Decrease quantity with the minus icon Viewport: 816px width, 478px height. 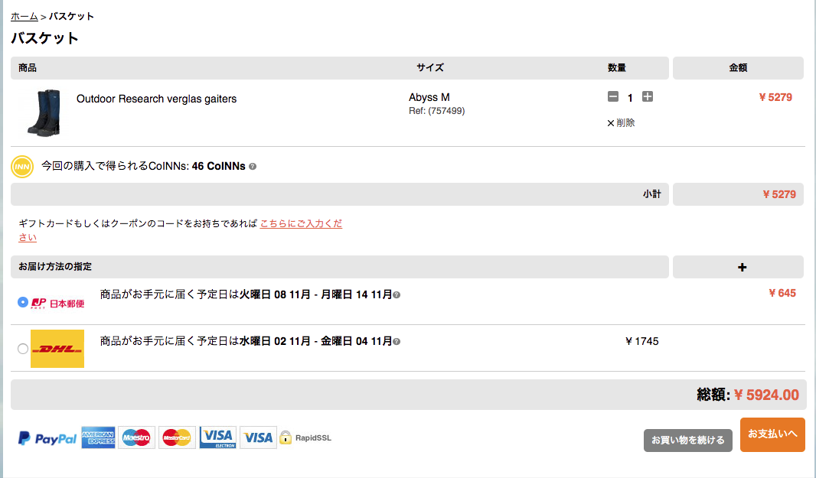613,97
